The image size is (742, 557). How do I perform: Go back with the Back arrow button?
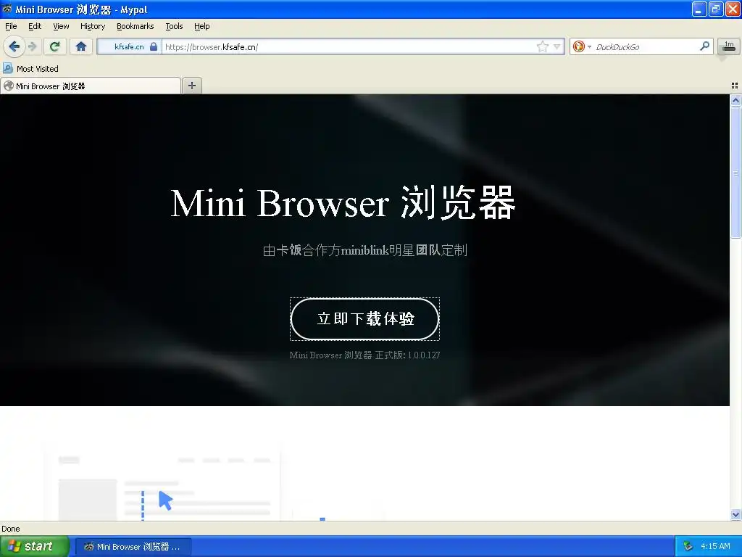pos(14,46)
